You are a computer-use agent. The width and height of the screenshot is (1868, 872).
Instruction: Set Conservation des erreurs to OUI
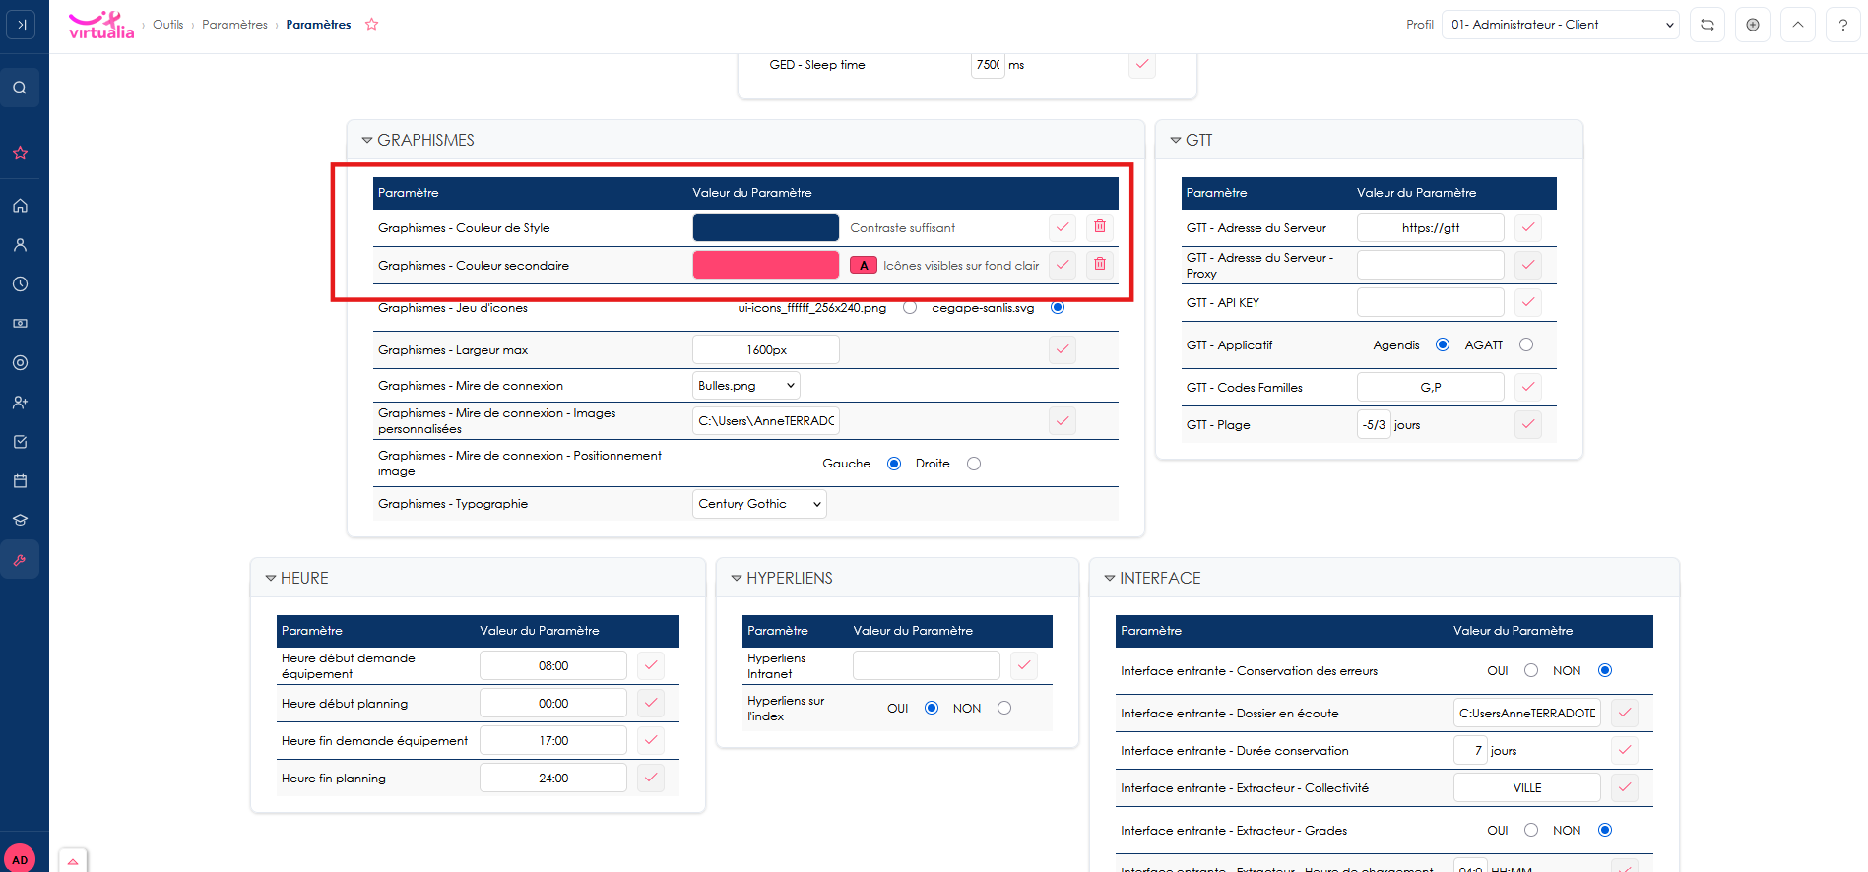pos(1531,670)
